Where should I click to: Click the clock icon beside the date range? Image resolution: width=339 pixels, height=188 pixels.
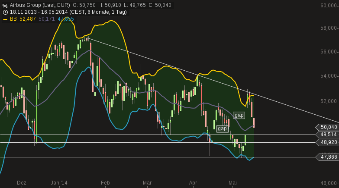tap(5, 12)
